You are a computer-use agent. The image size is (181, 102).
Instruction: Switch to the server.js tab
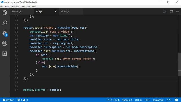[16, 11]
